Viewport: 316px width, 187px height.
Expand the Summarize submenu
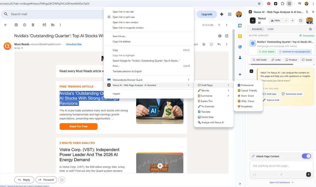214,96
